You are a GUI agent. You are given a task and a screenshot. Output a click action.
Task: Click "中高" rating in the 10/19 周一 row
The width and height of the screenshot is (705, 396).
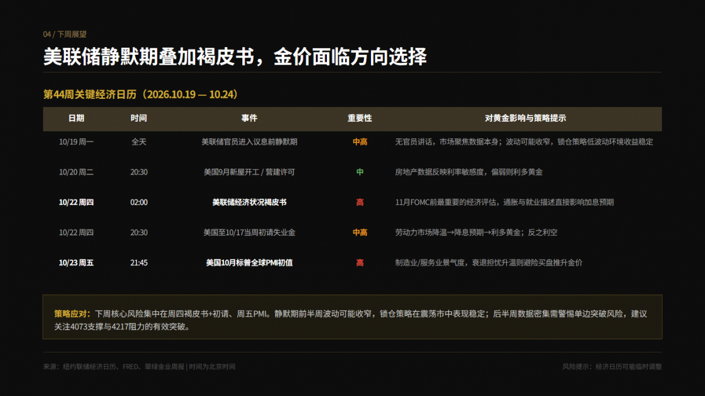(360, 142)
